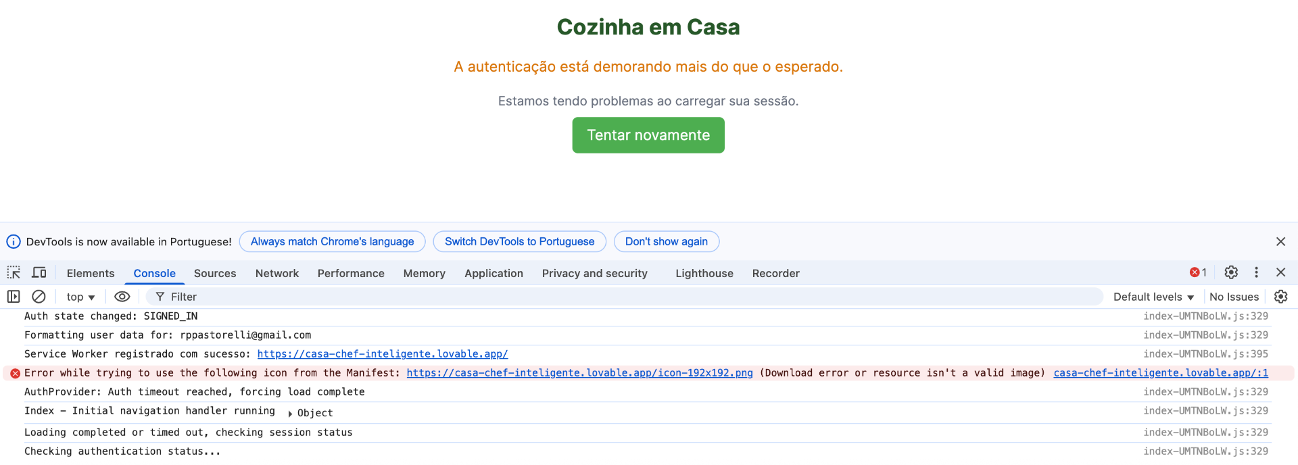Open the DevTools three-dot menu

(1256, 272)
